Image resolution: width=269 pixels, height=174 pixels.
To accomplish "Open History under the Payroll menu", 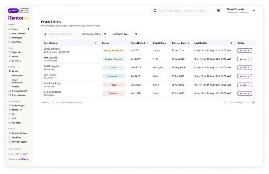I will 15,87.
